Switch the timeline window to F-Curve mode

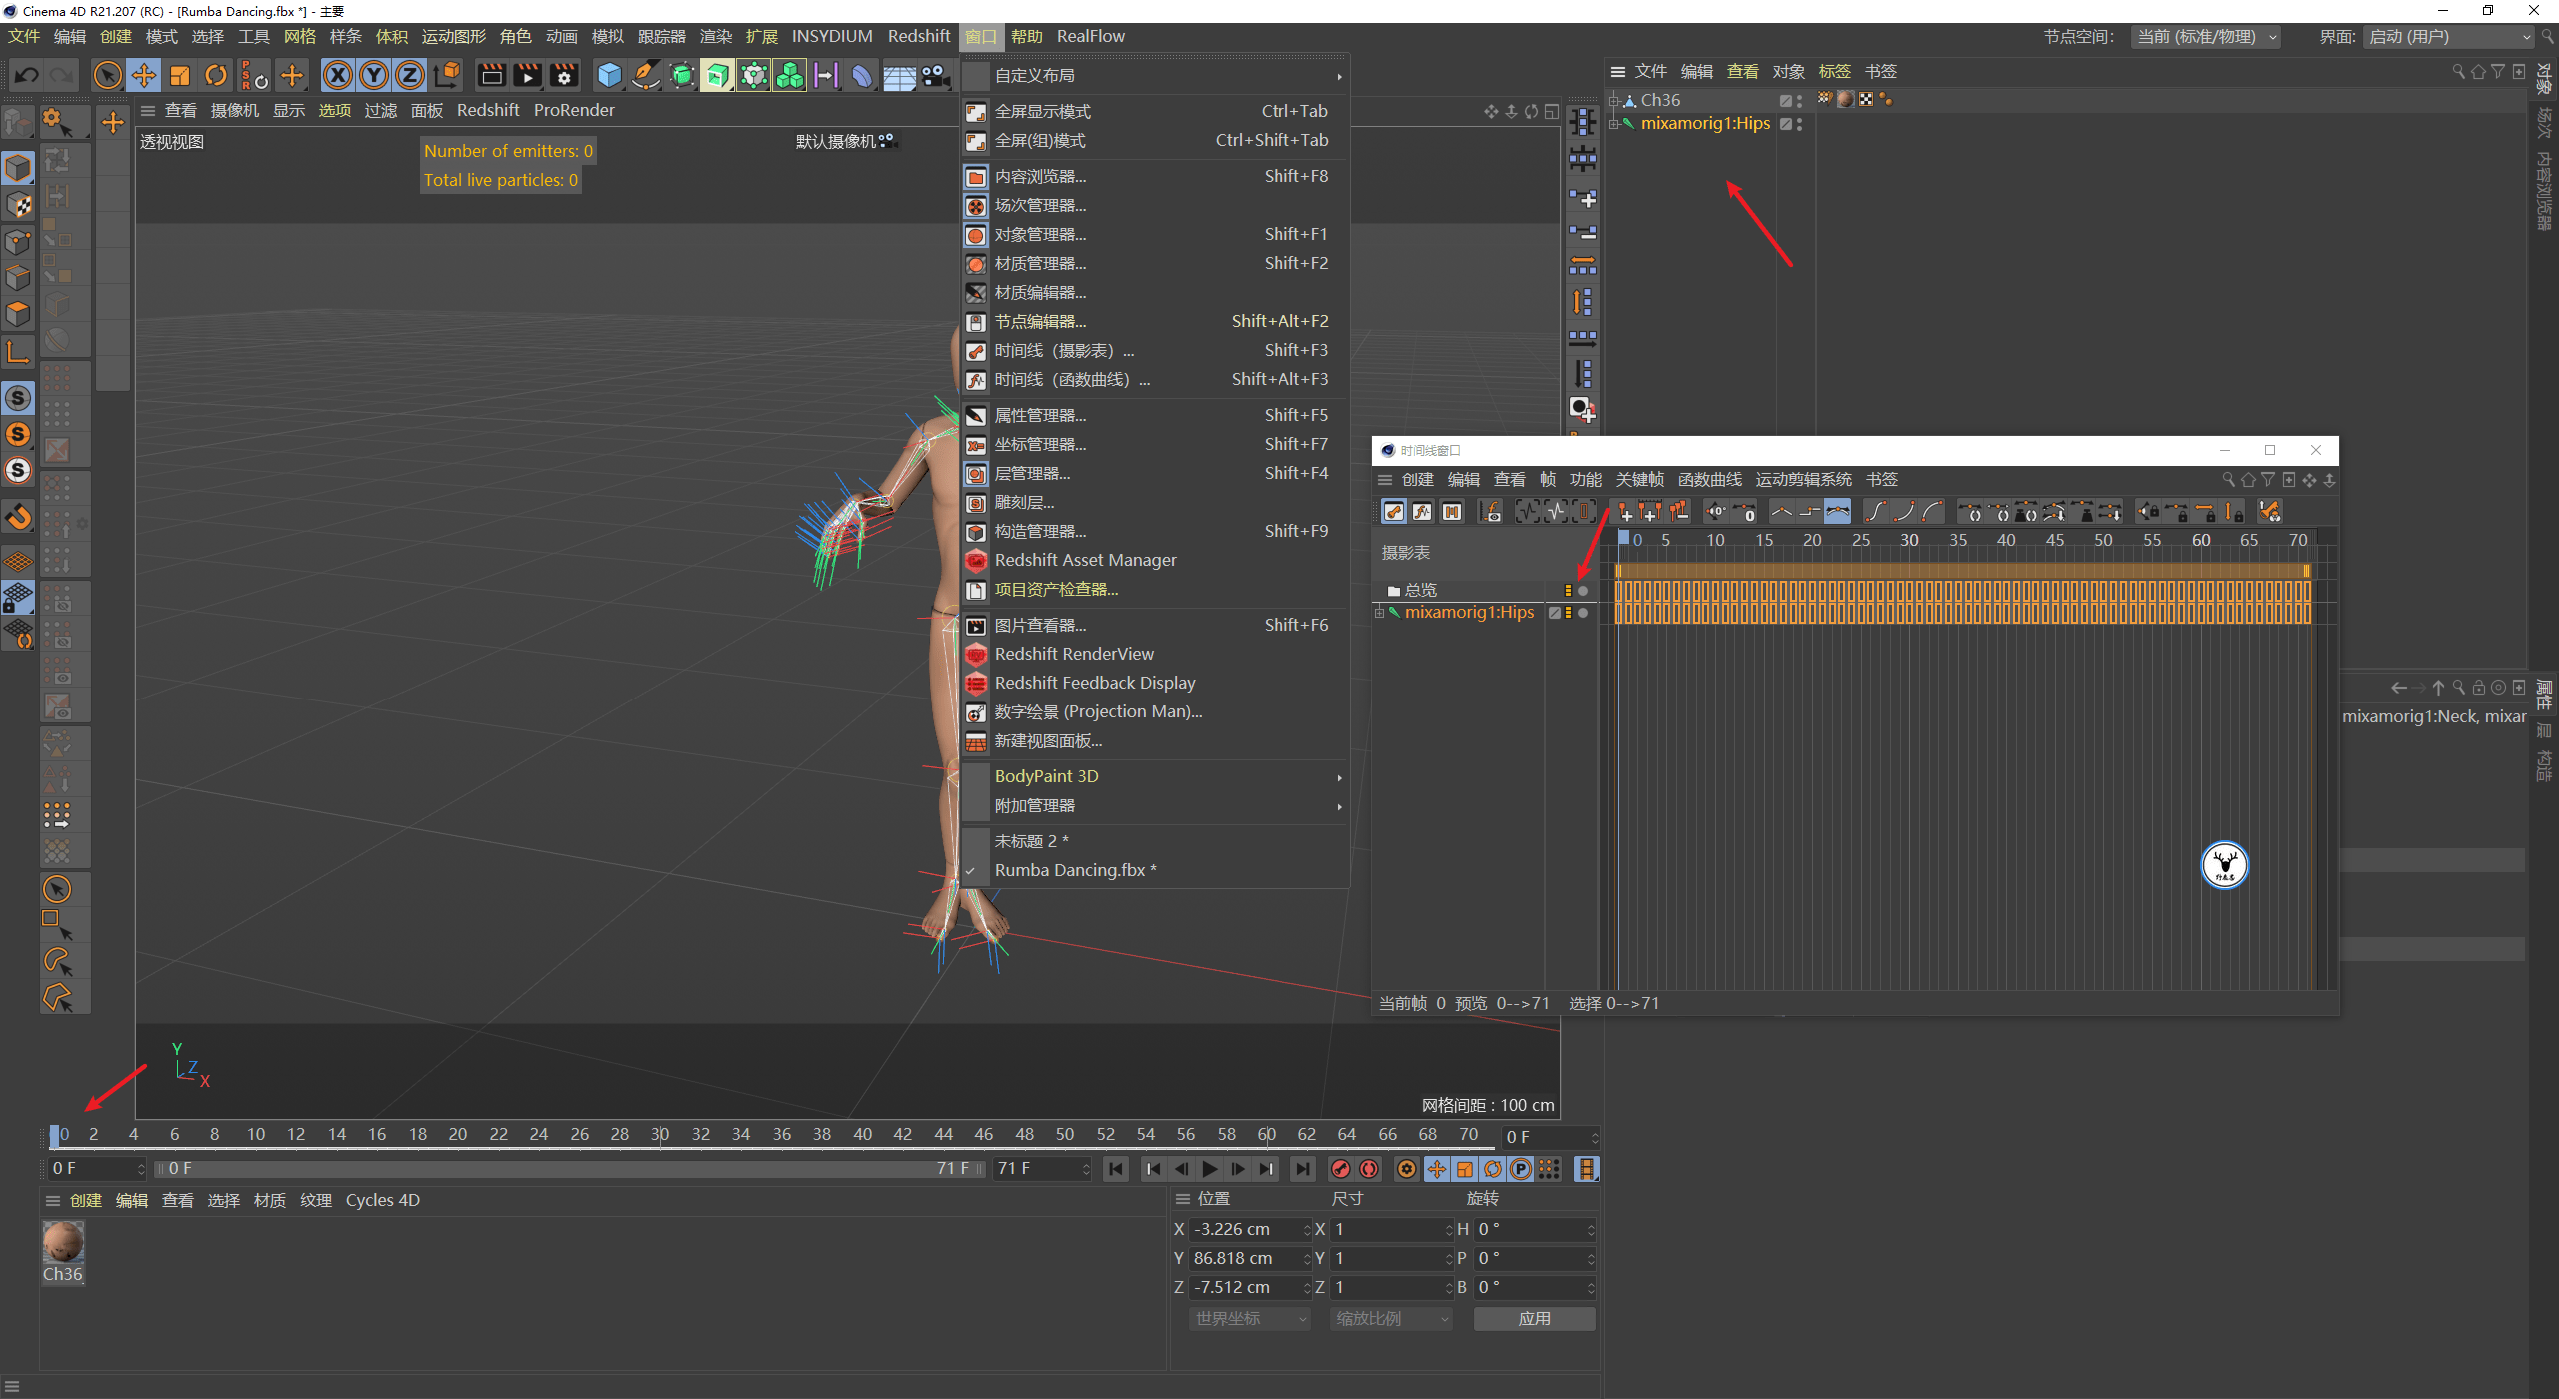pyautogui.click(x=1422, y=511)
